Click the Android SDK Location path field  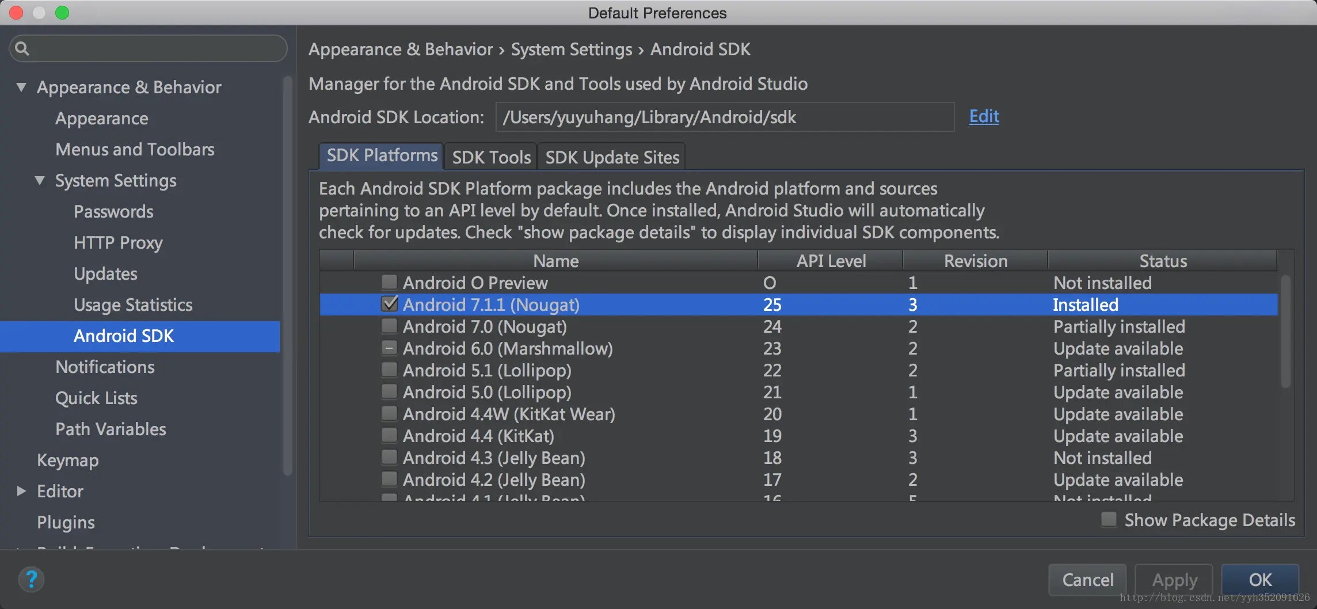pyautogui.click(x=725, y=117)
